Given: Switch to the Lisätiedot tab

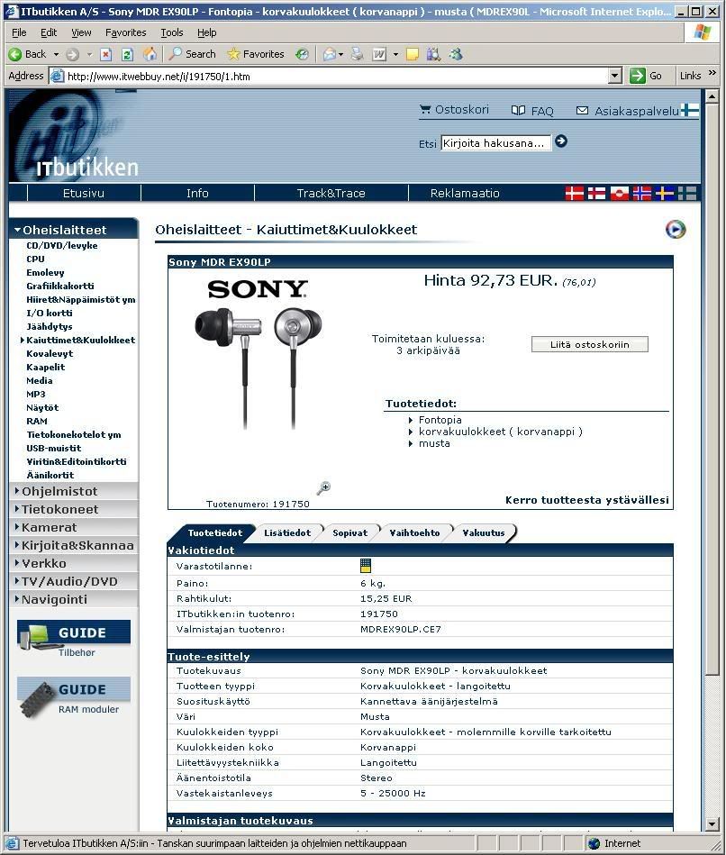Looking at the screenshot, I should click(287, 532).
